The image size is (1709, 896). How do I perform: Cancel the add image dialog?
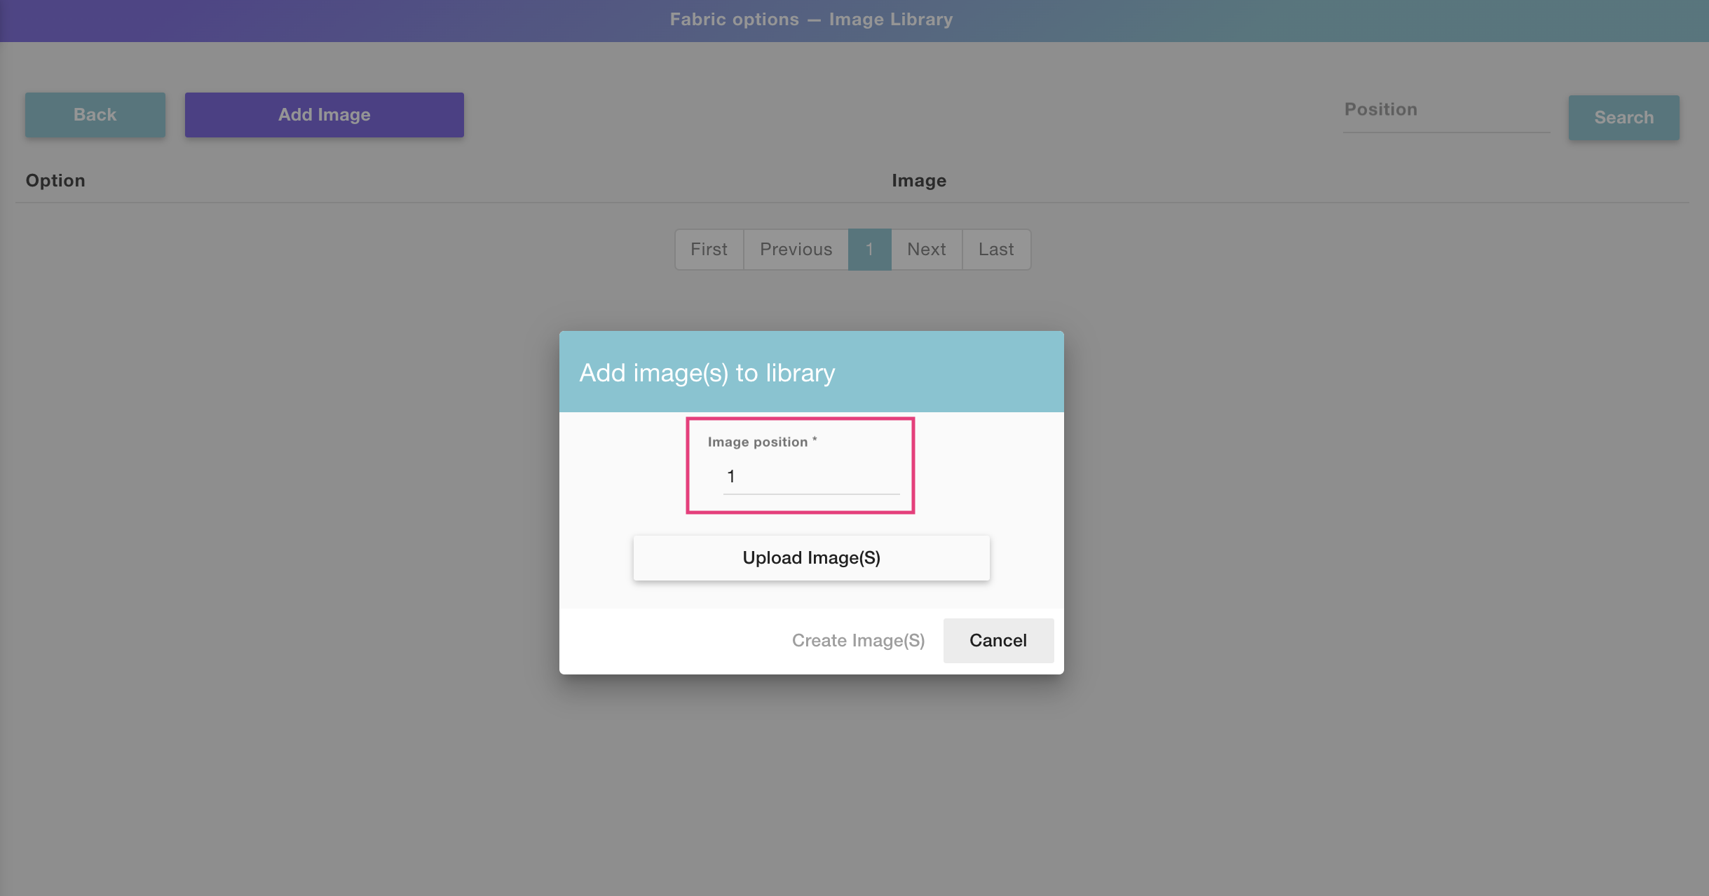pyautogui.click(x=998, y=641)
